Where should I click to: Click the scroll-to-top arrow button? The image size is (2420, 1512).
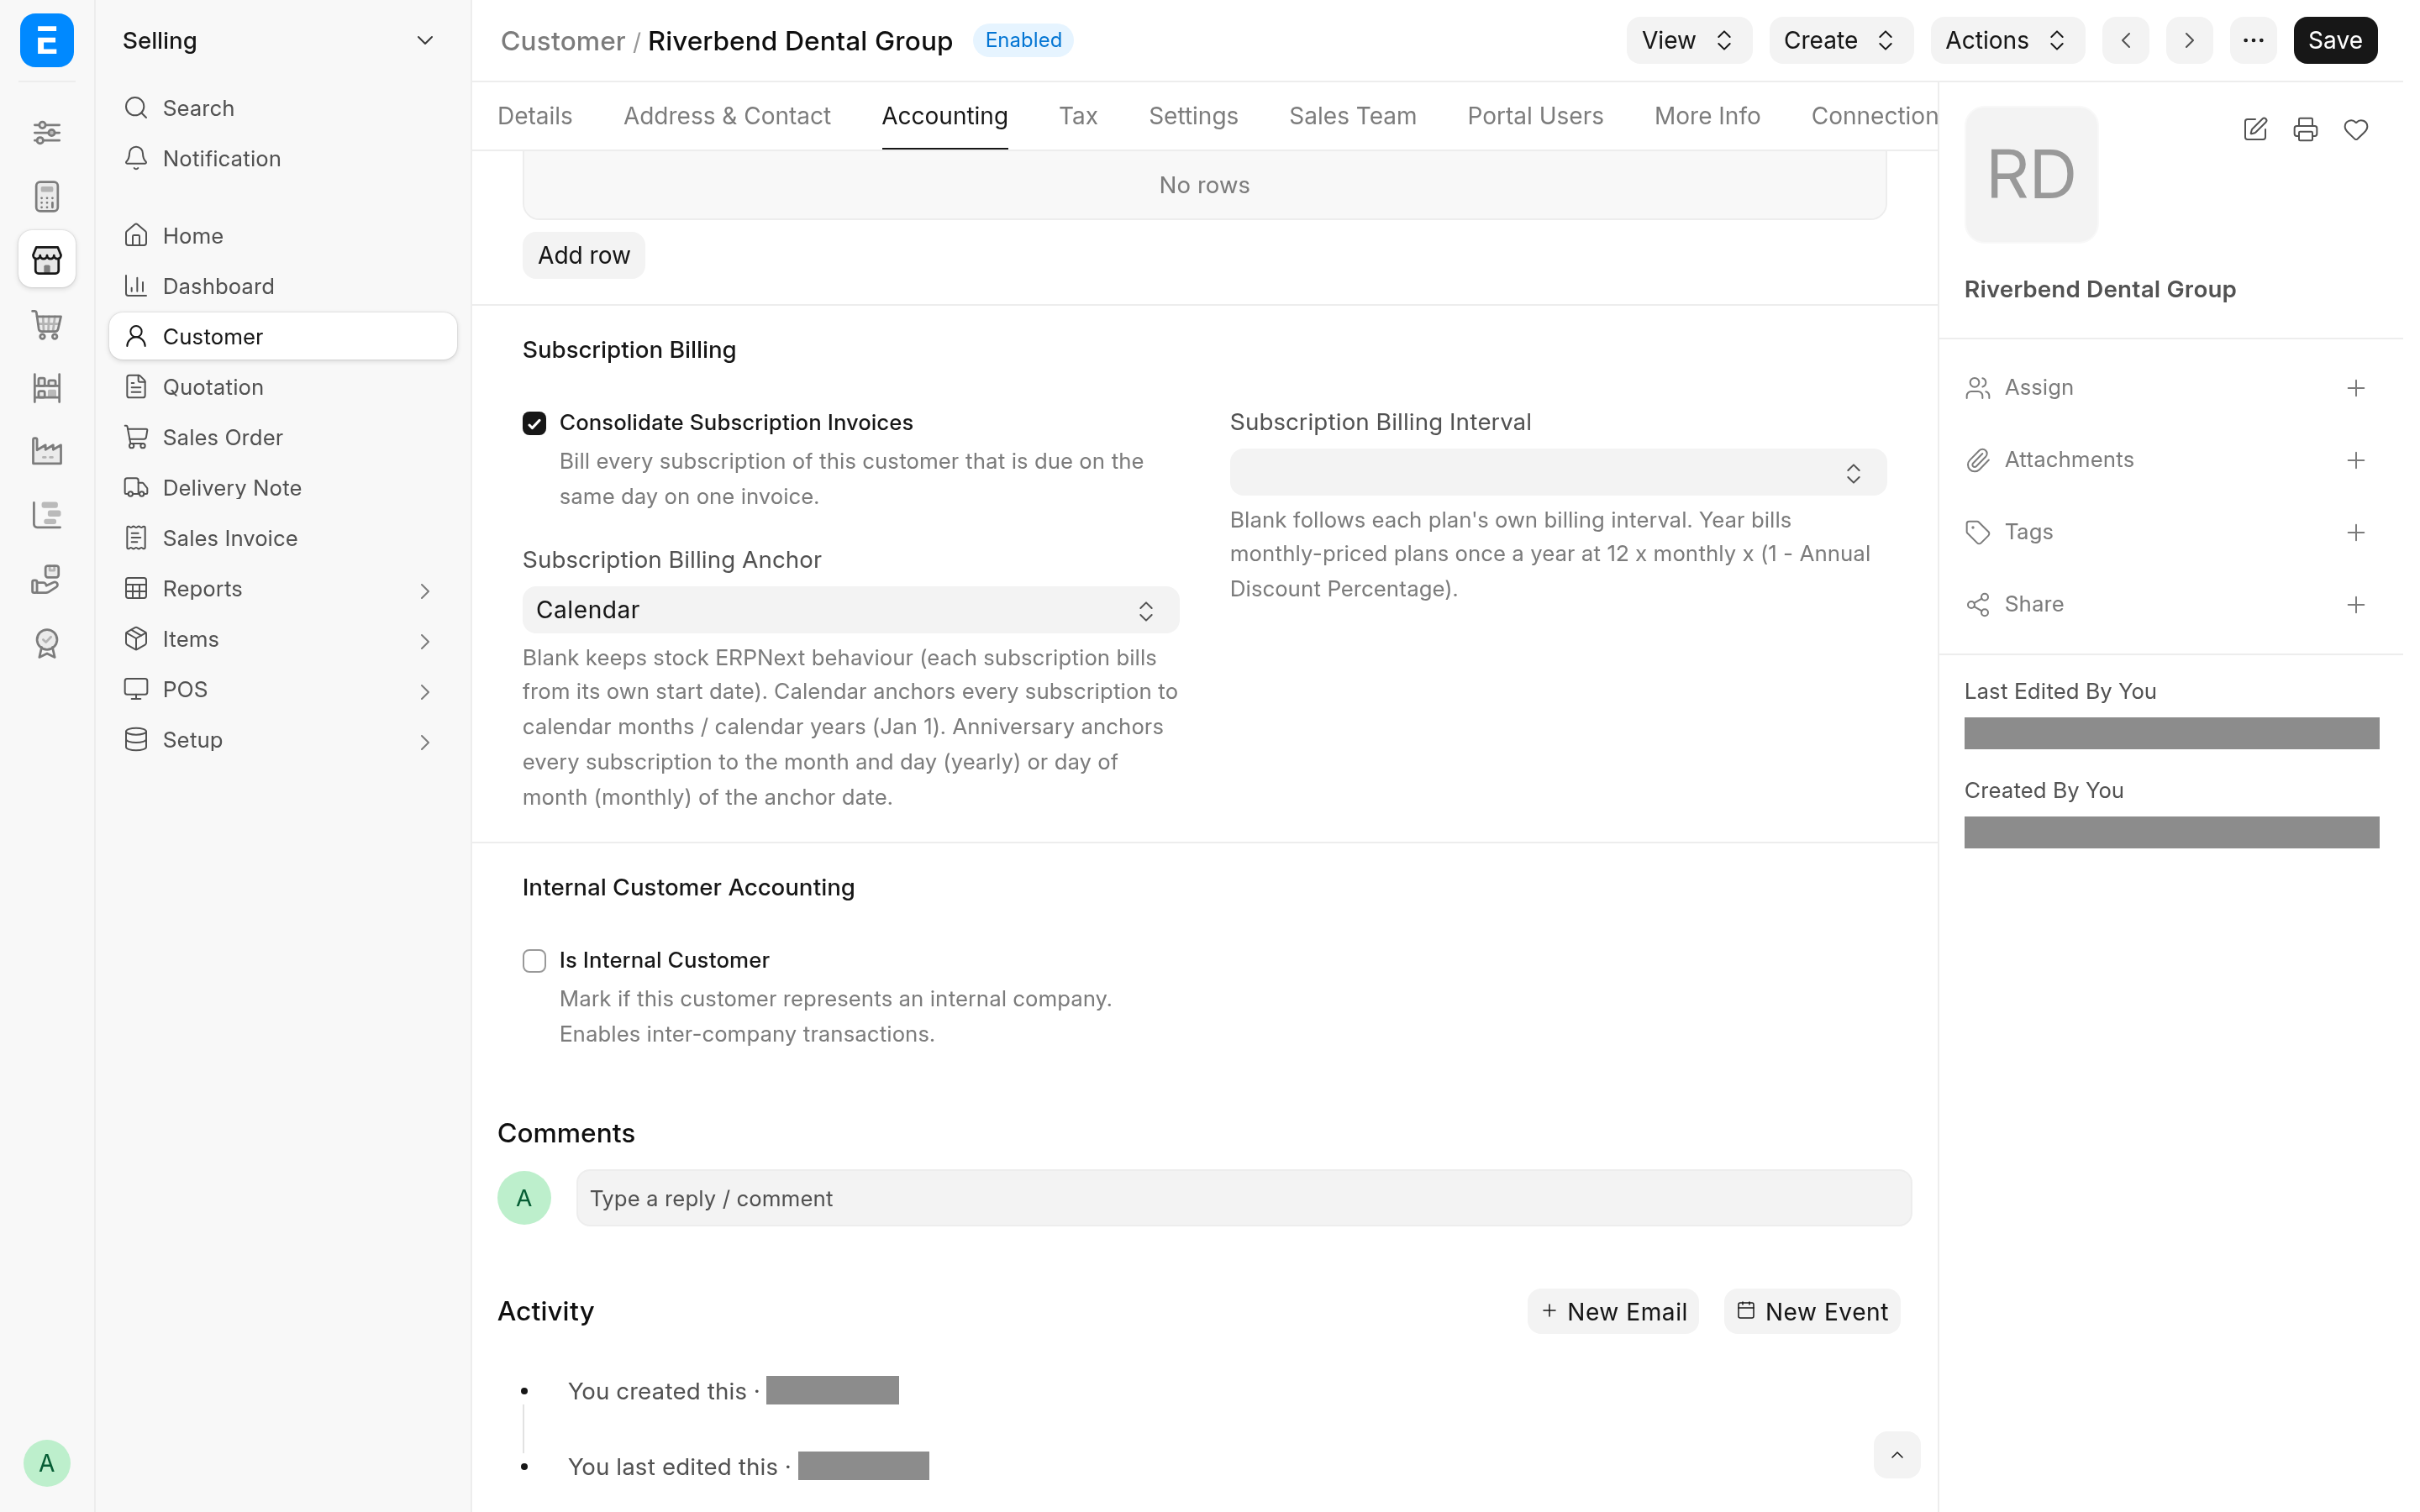(x=1896, y=1455)
